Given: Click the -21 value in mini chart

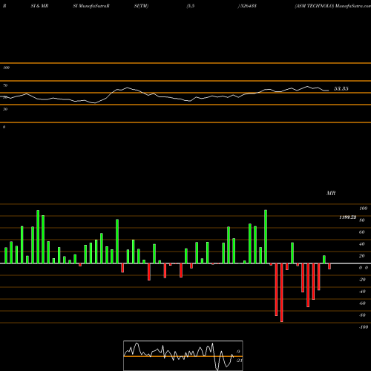Looking at the screenshot, I should click(239, 361).
